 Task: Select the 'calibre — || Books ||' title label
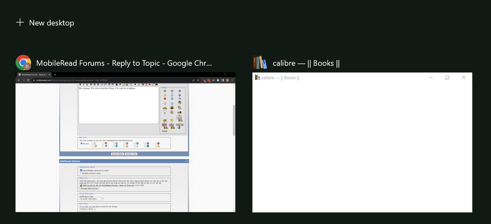click(x=306, y=63)
